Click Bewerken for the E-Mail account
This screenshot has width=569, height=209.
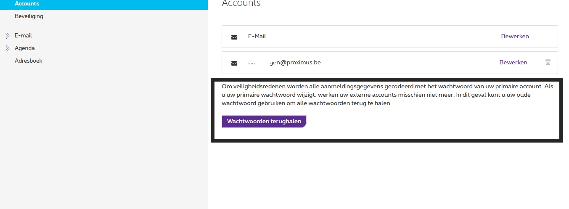click(x=515, y=37)
